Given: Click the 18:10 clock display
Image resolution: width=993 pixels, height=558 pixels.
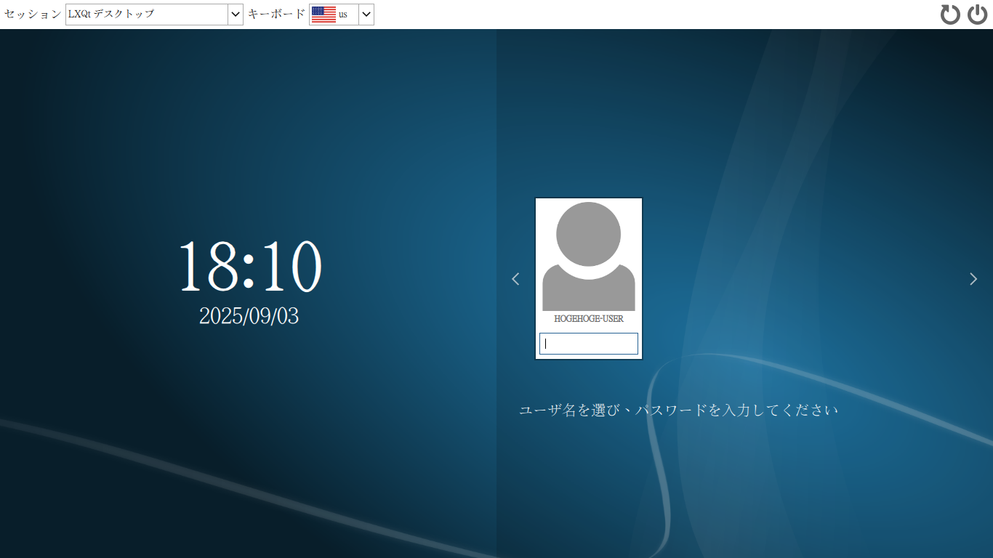Looking at the screenshot, I should (x=250, y=266).
